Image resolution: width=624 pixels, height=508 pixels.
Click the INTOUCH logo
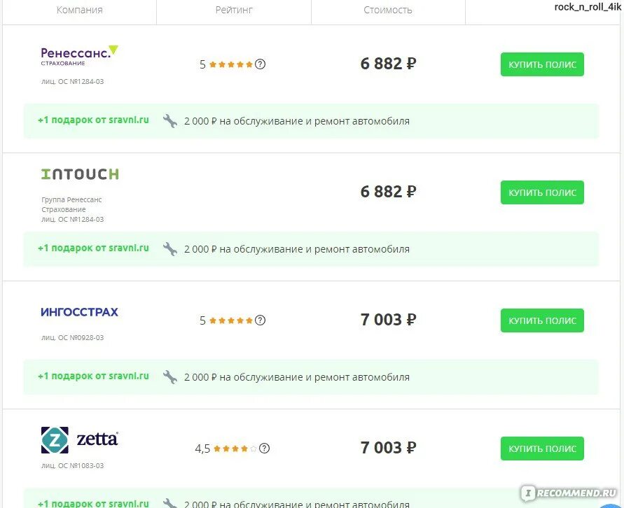coord(80,174)
